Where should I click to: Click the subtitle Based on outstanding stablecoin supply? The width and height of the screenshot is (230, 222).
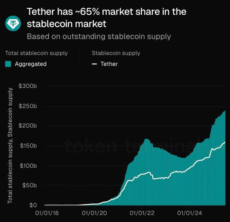coord(99,37)
